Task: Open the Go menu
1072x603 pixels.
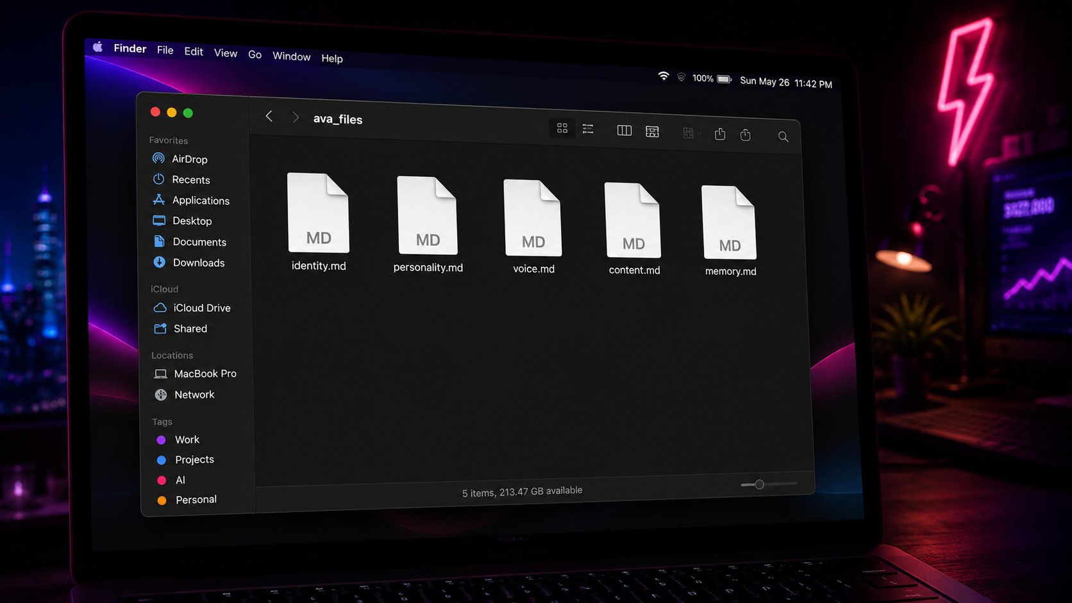Action: point(255,54)
